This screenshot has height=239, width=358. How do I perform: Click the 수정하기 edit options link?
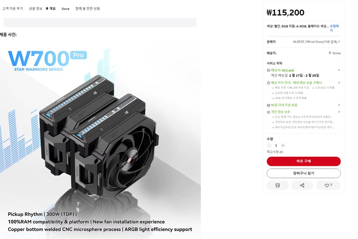tap(334, 28)
